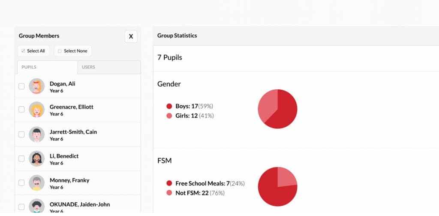Image resolution: width=439 pixels, height=216 pixels.
Task: Click the Not FSM legend color dot
Action: click(169, 193)
